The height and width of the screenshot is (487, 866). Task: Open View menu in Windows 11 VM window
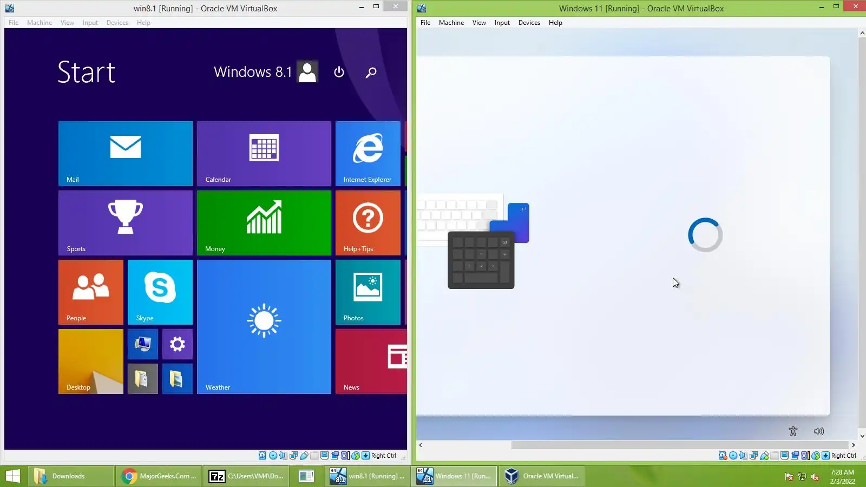tap(479, 23)
